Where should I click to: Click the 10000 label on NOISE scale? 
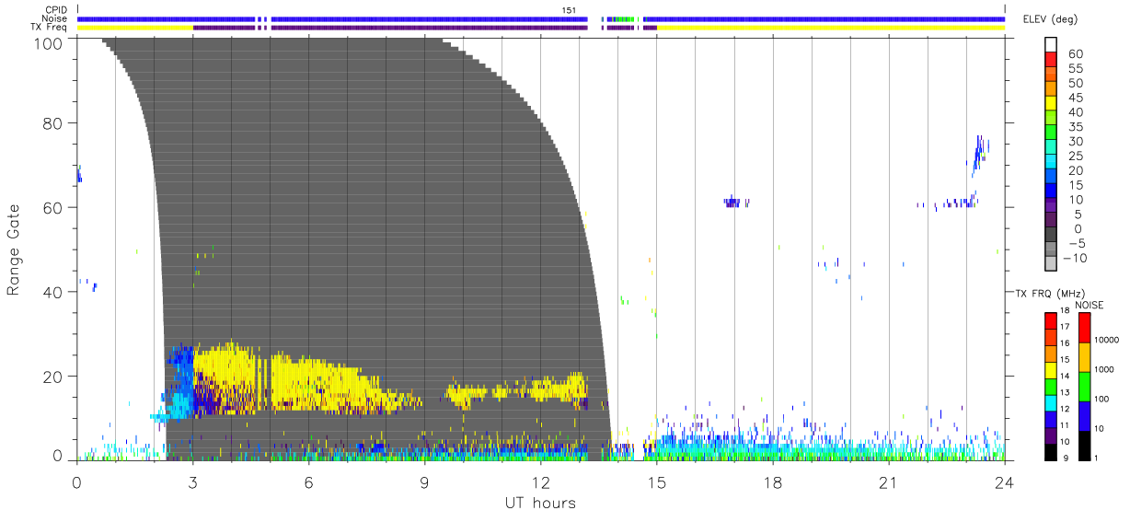coord(1109,340)
